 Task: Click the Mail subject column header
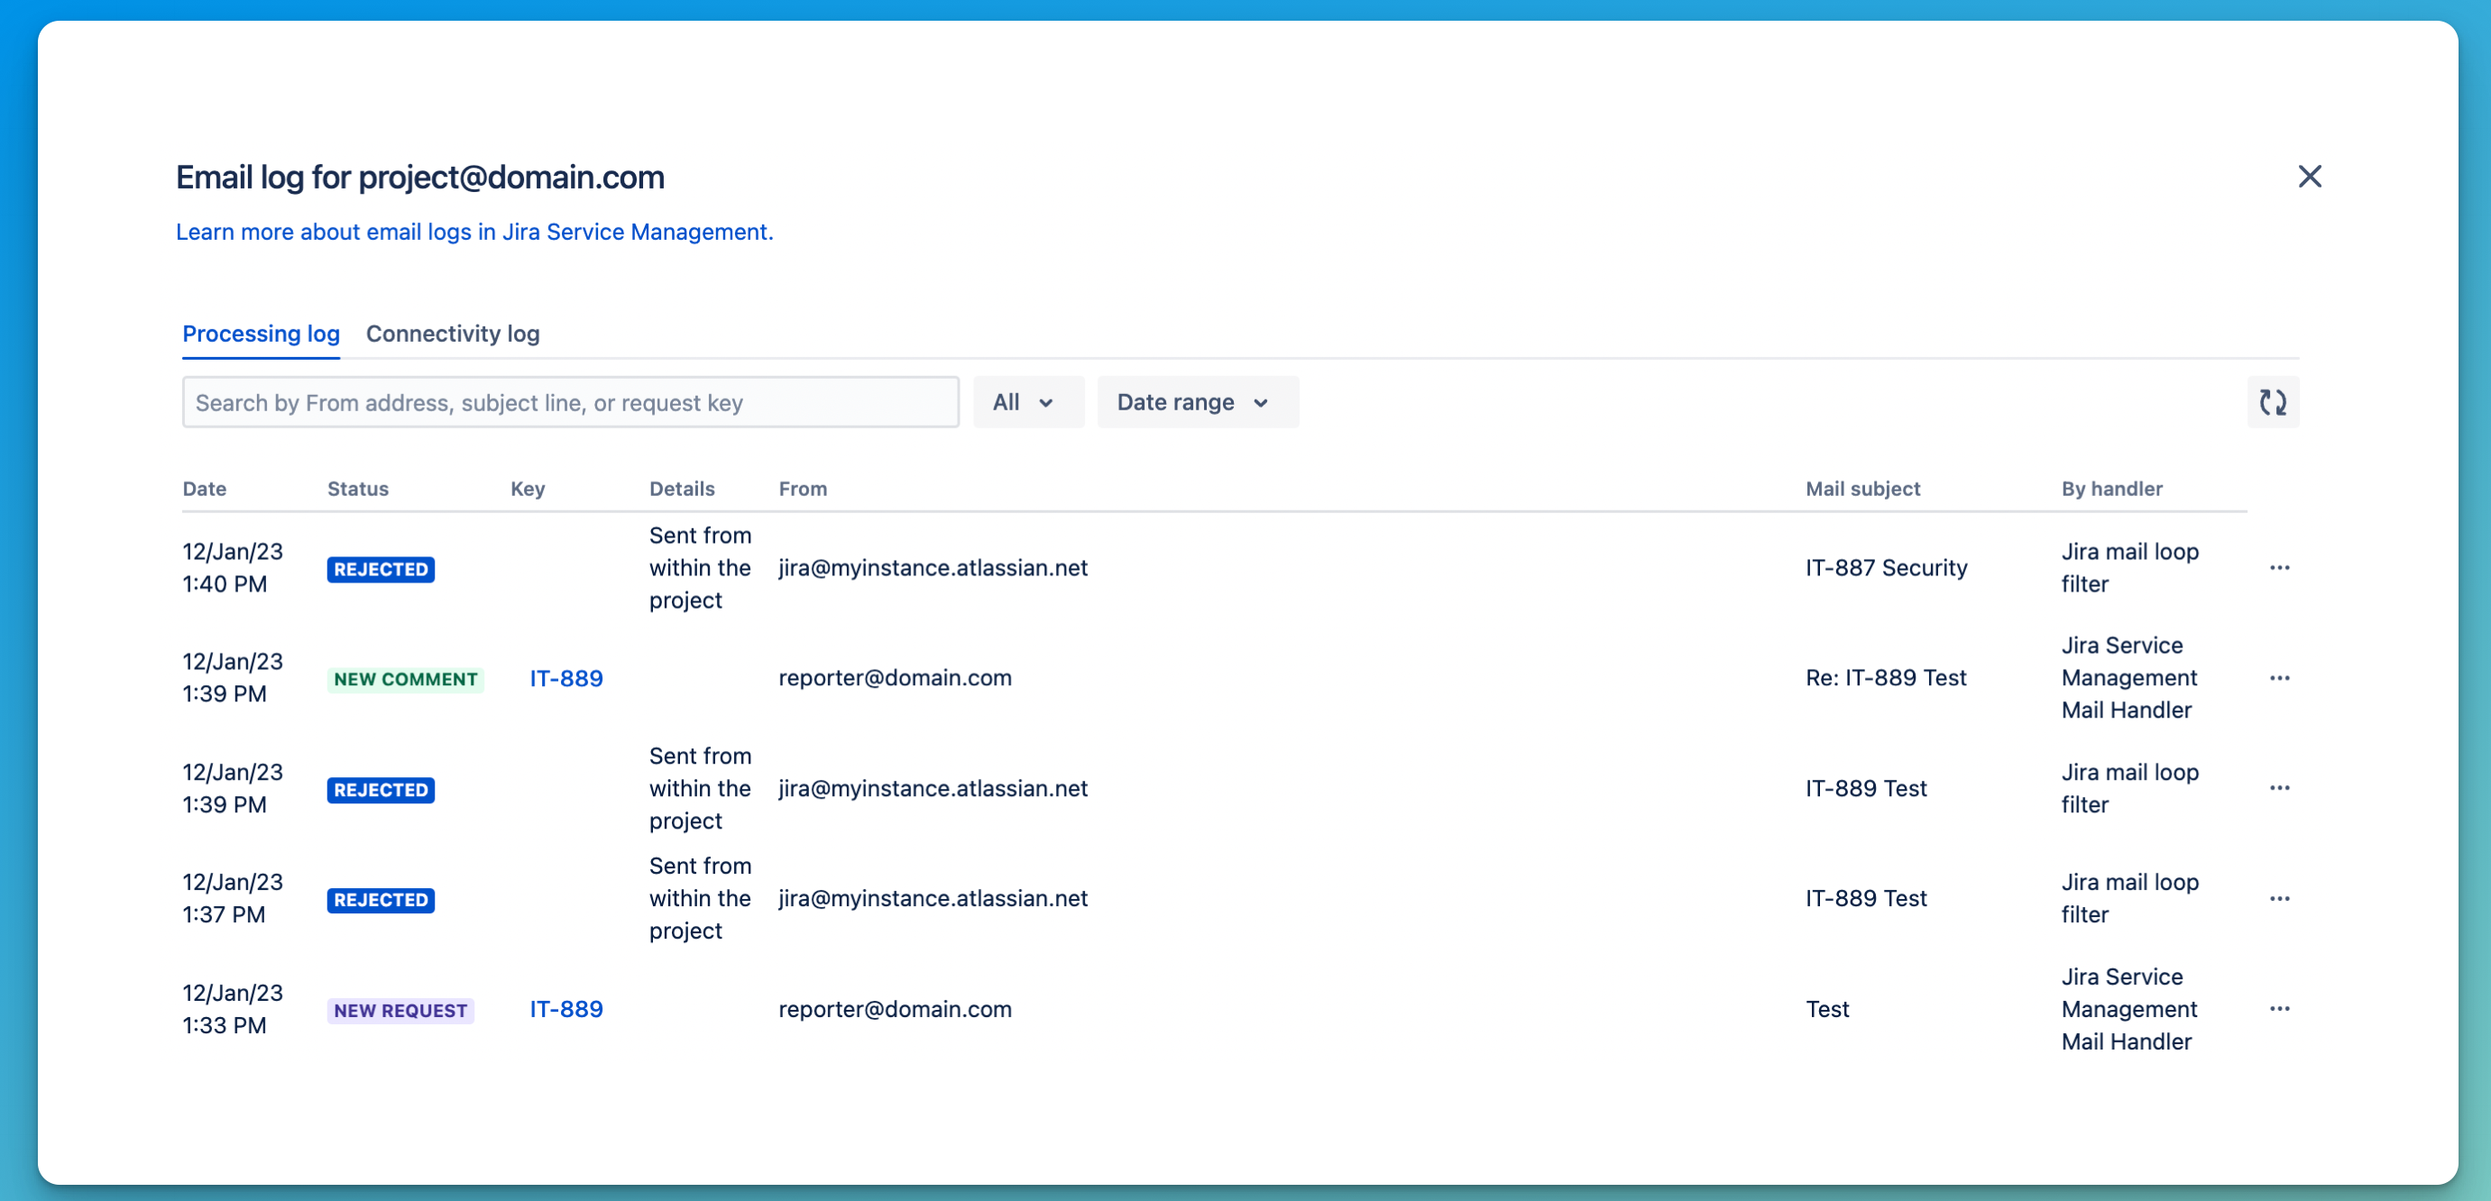click(1862, 489)
